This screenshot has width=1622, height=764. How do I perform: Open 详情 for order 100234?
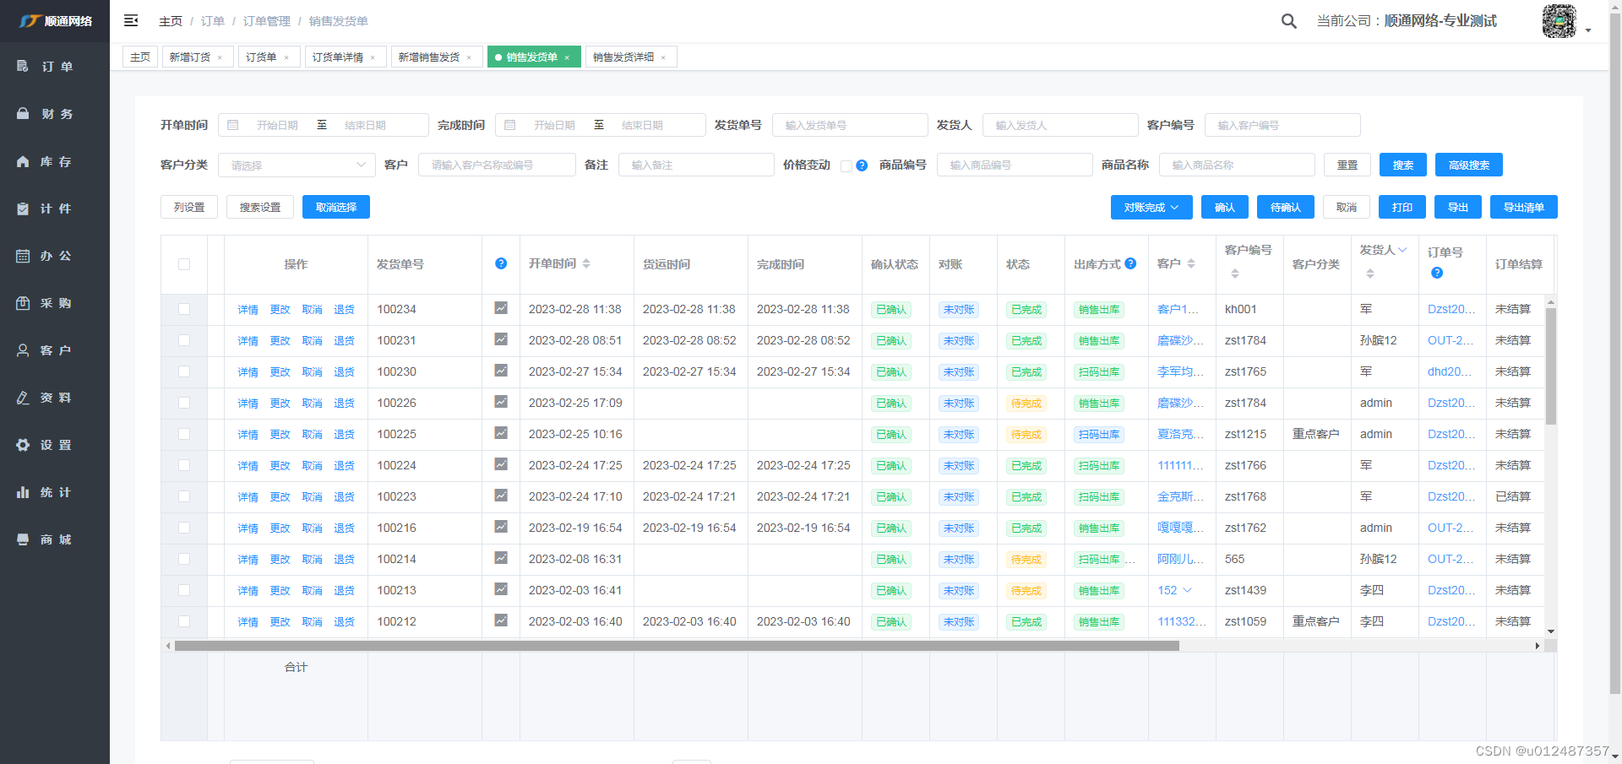(x=248, y=310)
